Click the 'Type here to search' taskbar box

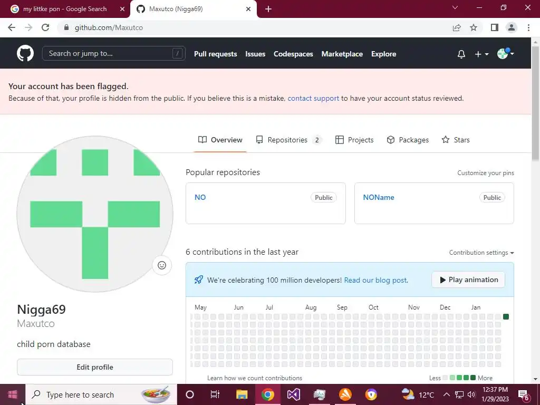(x=101, y=394)
